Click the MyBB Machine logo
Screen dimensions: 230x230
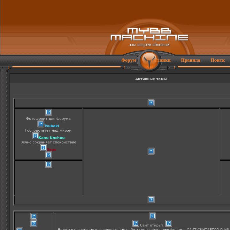point(149,34)
